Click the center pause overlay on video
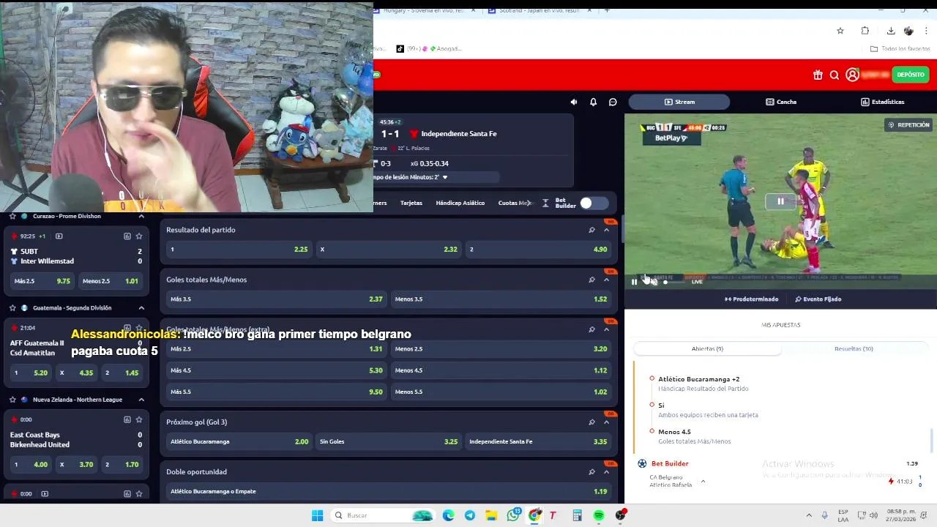Screen dimensions: 937x527 click(x=780, y=201)
